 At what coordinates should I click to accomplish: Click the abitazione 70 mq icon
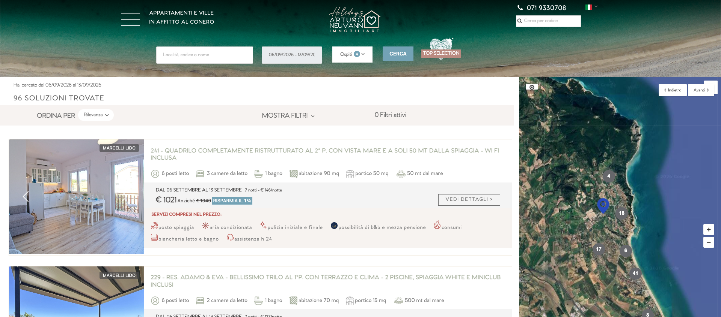point(293,301)
